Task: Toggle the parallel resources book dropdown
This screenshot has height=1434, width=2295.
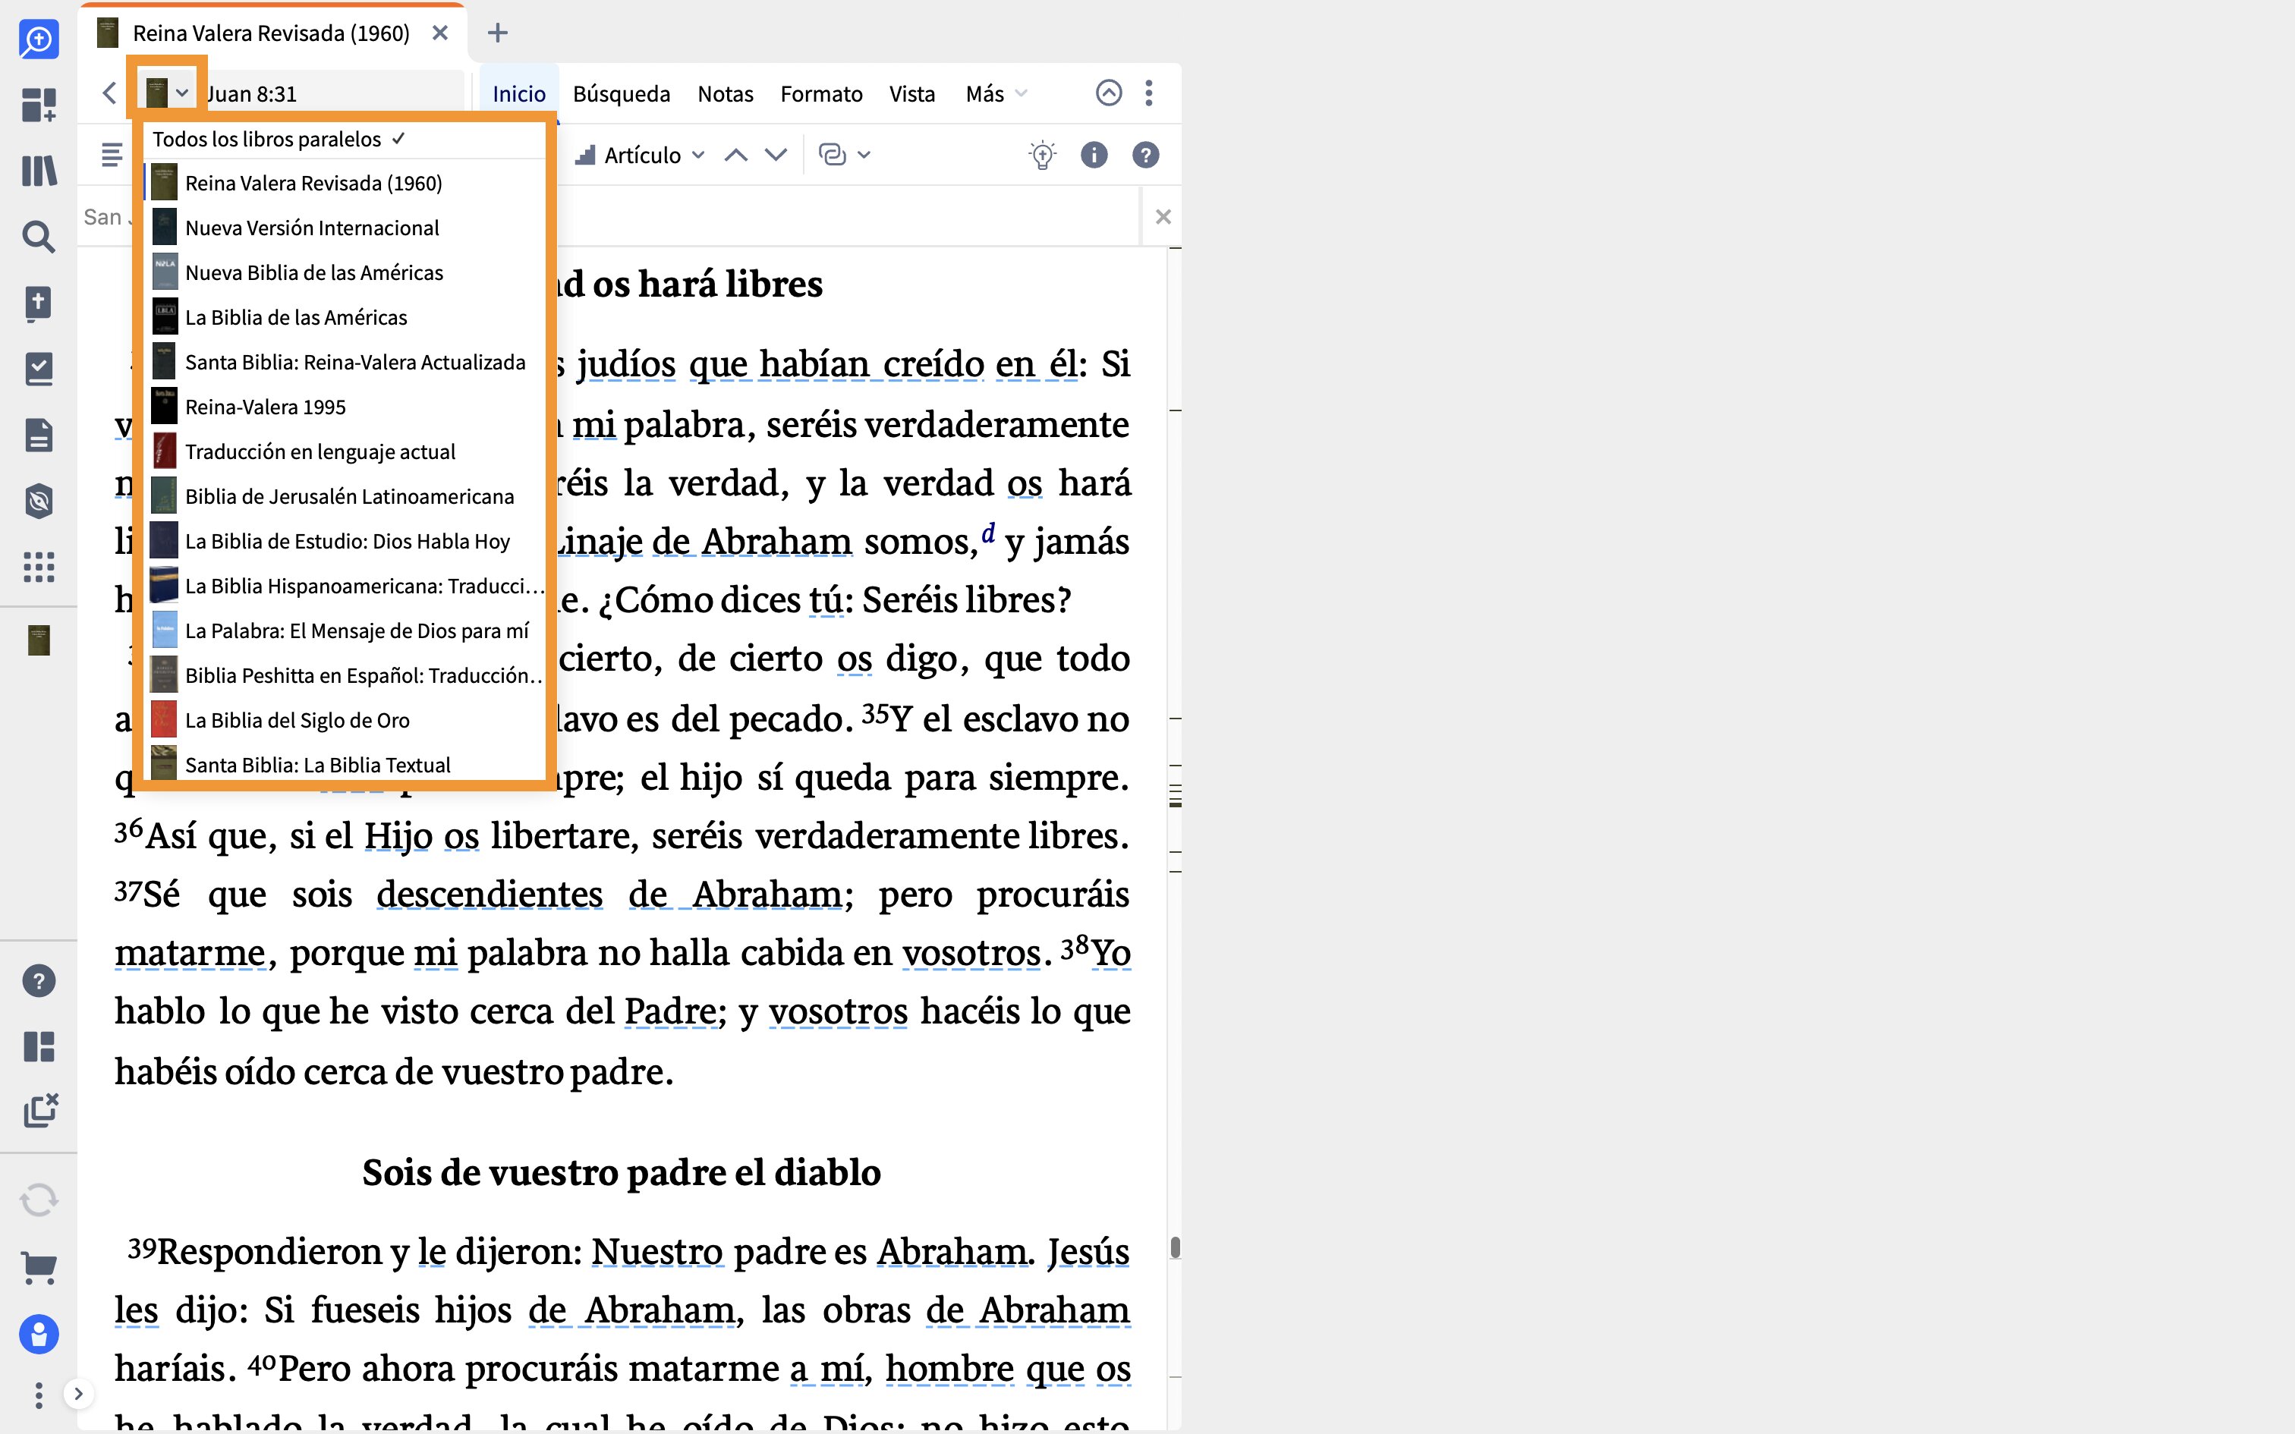Action: 167,93
